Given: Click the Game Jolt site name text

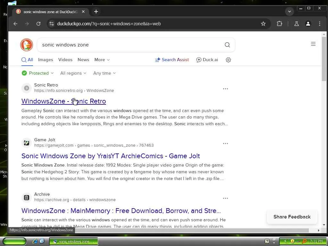Looking at the screenshot, I should point(45,140).
